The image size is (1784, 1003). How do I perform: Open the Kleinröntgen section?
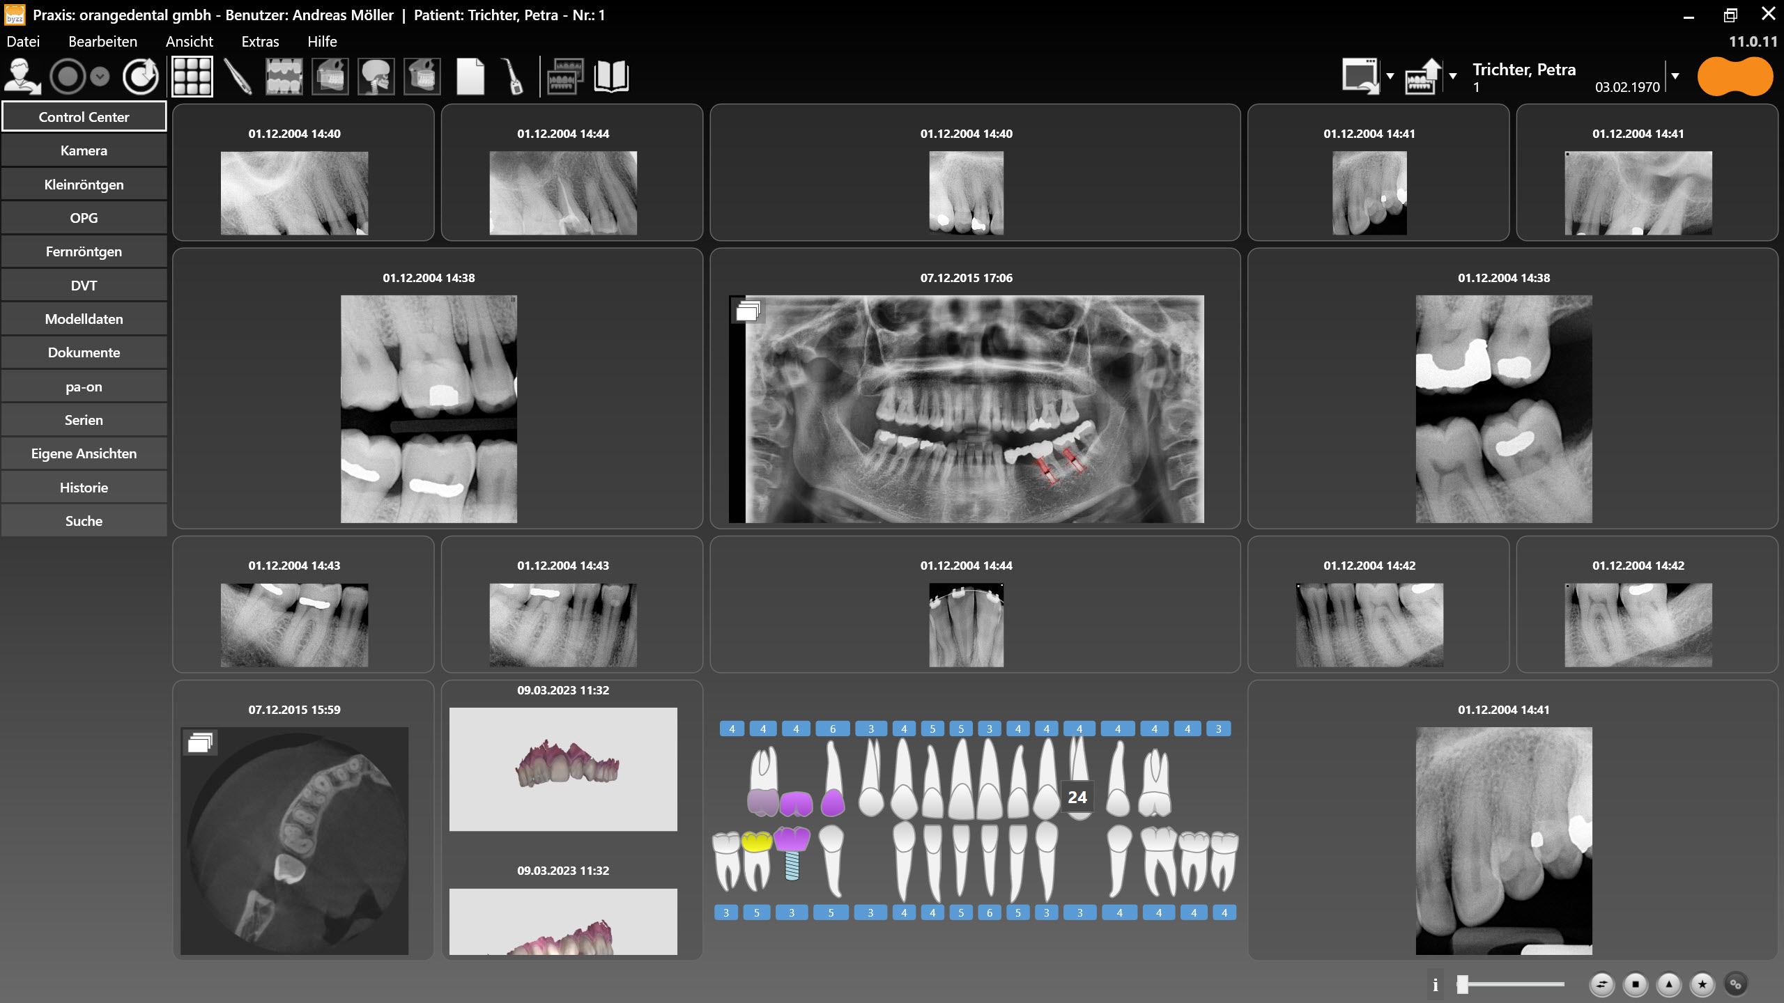[x=84, y=185]
